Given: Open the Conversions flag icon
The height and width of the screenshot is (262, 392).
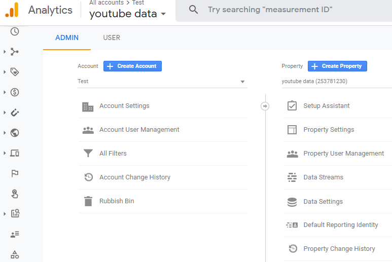Looking at the screenshot, I should (x=15, y=173).
